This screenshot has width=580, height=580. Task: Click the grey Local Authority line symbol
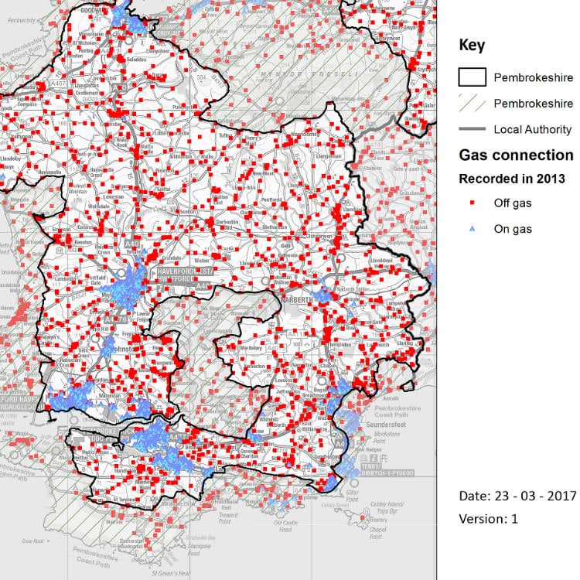[x=472, y=129]
